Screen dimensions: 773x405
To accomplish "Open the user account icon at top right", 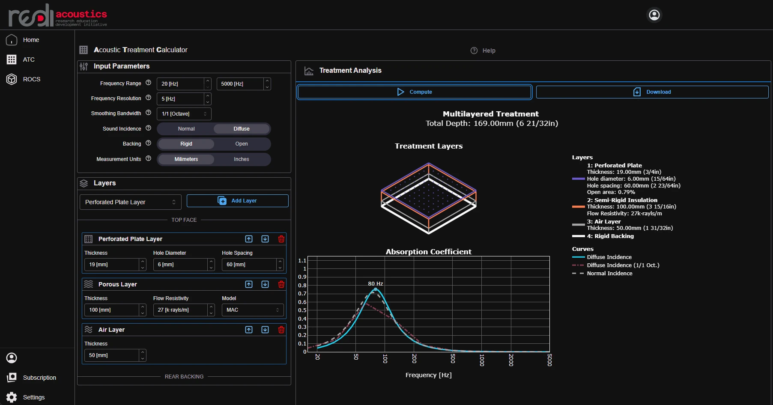I will coord(654,15).
